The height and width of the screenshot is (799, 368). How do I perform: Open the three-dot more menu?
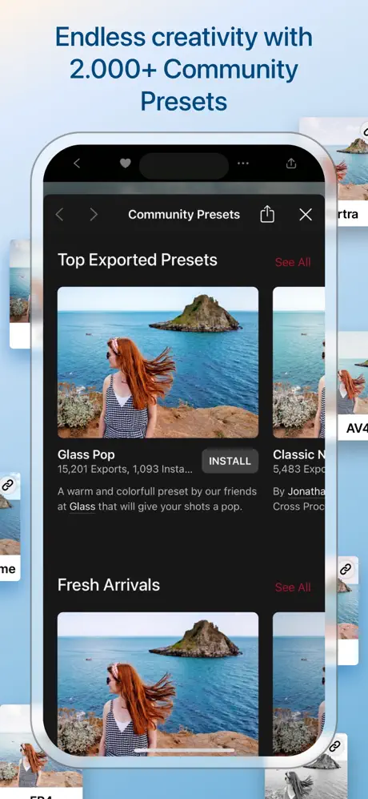click(x=243, y=163)
